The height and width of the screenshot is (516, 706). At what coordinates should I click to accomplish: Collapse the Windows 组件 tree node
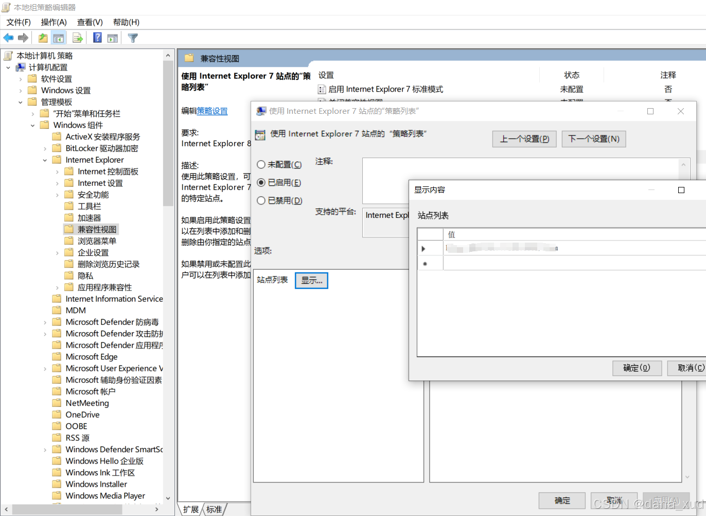pyautogui.click(x=33, y=125)
